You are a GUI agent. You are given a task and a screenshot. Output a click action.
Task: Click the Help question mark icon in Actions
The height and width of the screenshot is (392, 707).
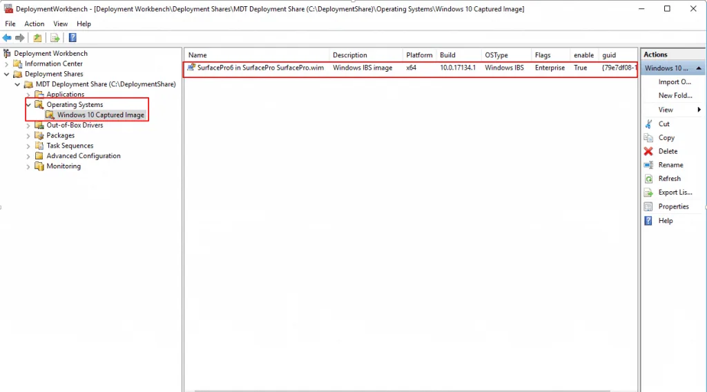click(648, 221)
